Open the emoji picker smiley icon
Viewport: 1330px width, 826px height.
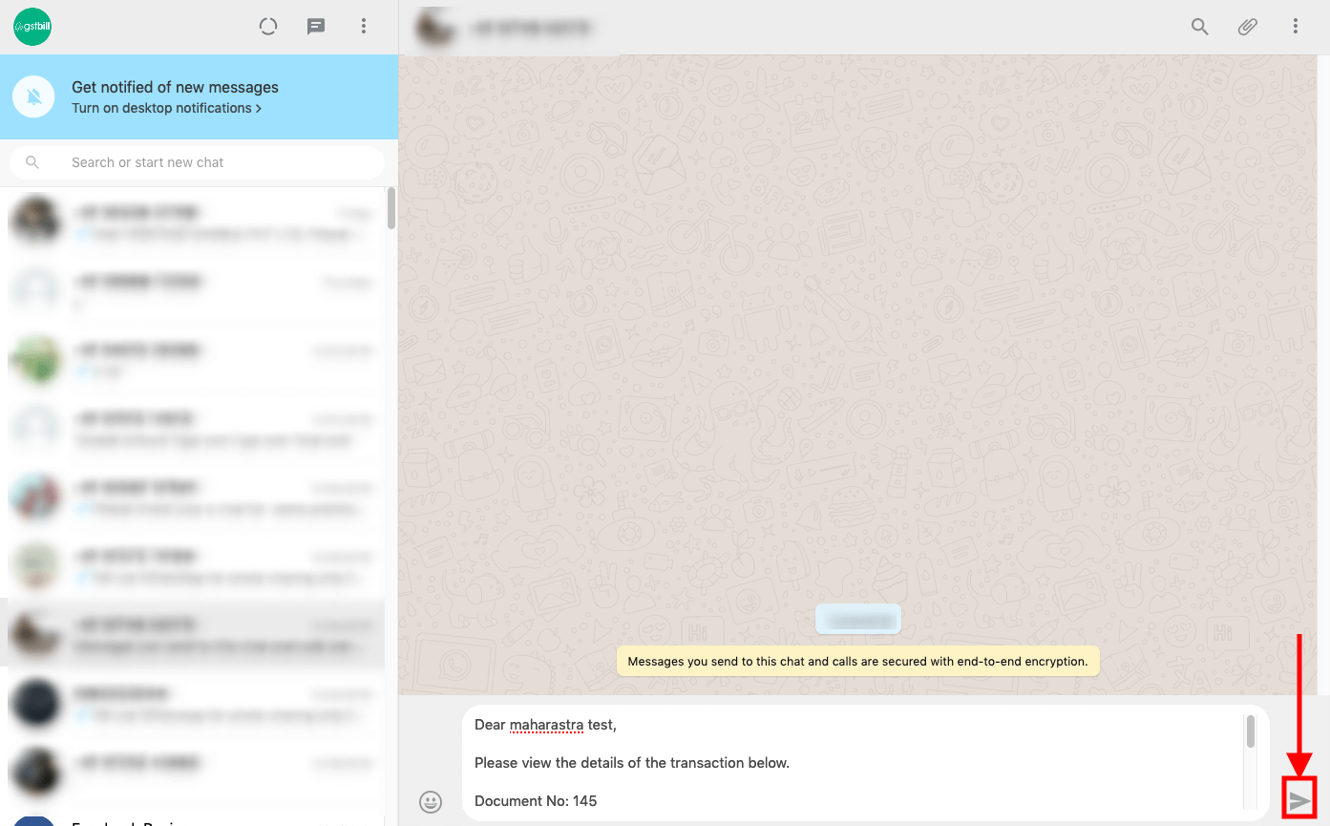click(x=431, y=801)
